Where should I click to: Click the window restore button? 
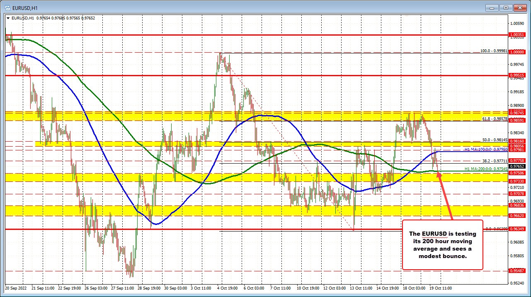[505, 7]
